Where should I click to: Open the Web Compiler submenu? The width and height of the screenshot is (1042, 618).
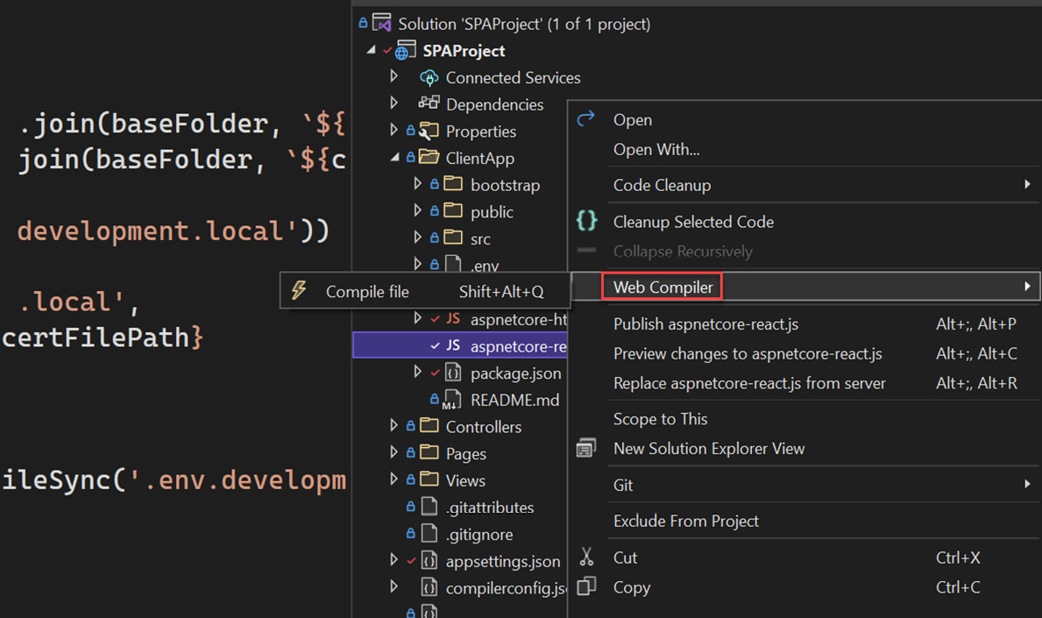663,287
